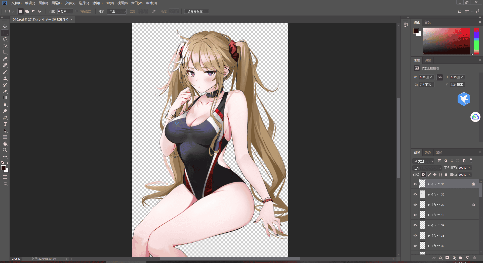Click the 选择并遮住 button
Viewport: 483px width, 263px height.
coord(196,12)
